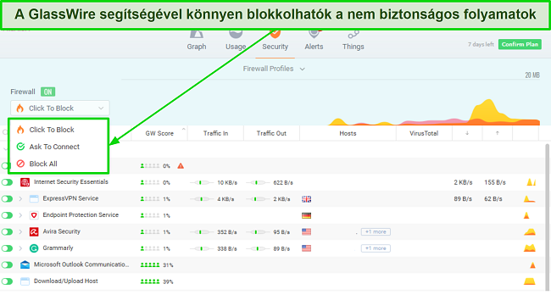The height and width of the screenshot is (306, 551).
Task: Click the green check icon for Ask To Connect
Action: pos(20,147)
